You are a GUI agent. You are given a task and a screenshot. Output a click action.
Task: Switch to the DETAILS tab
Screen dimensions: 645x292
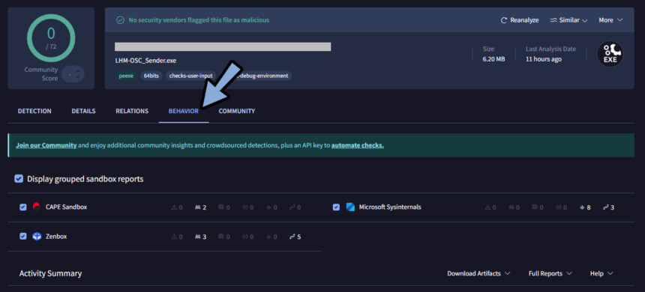tap(83, 111)
